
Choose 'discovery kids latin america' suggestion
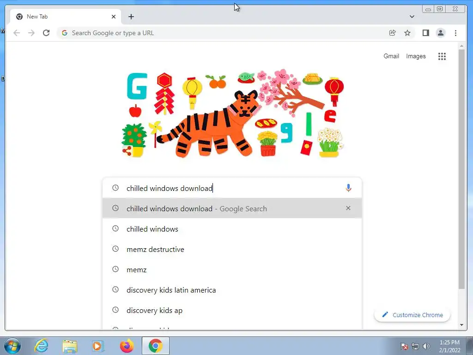click(232, 290)
